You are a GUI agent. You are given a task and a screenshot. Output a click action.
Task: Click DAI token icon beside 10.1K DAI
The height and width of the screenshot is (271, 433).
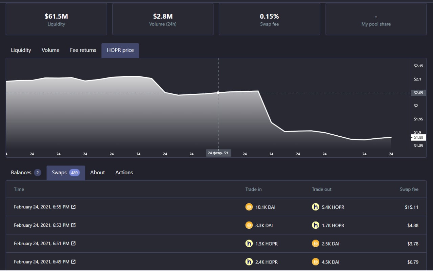(249, 207)
